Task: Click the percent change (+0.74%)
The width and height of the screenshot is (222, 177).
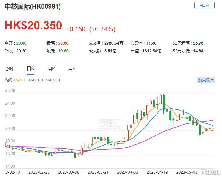Action: tap(102, 29)
